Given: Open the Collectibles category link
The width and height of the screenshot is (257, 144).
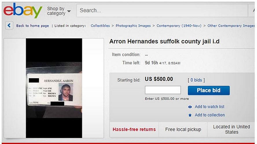Looking at the screenshot, I should coord(100,26).
